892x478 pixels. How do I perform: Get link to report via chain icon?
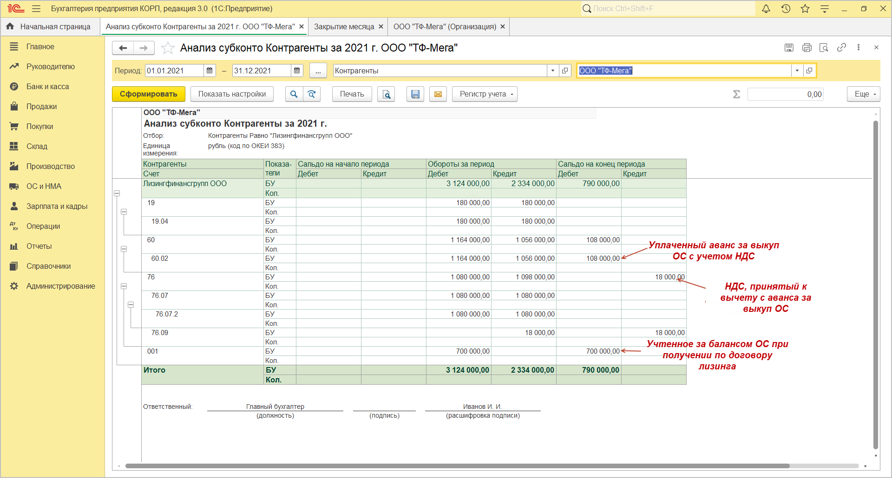[841, 47]
